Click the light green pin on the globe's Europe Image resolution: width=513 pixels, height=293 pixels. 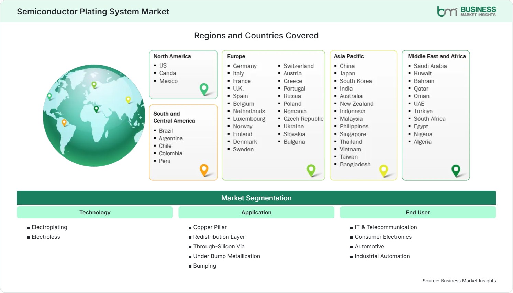pos(94,84)
